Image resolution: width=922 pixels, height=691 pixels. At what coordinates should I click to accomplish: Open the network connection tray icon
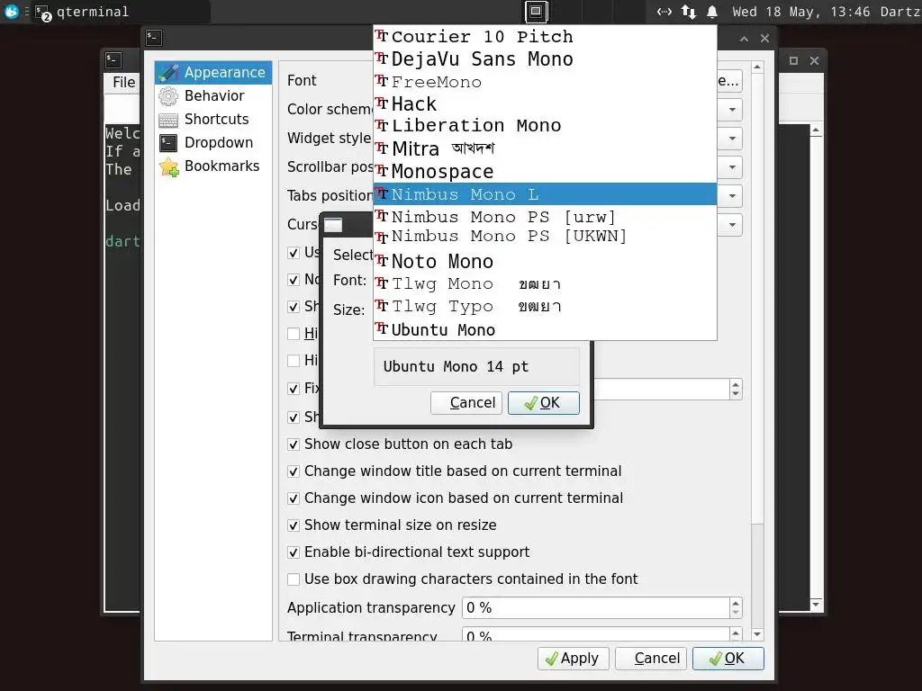(x=664, y=12)
